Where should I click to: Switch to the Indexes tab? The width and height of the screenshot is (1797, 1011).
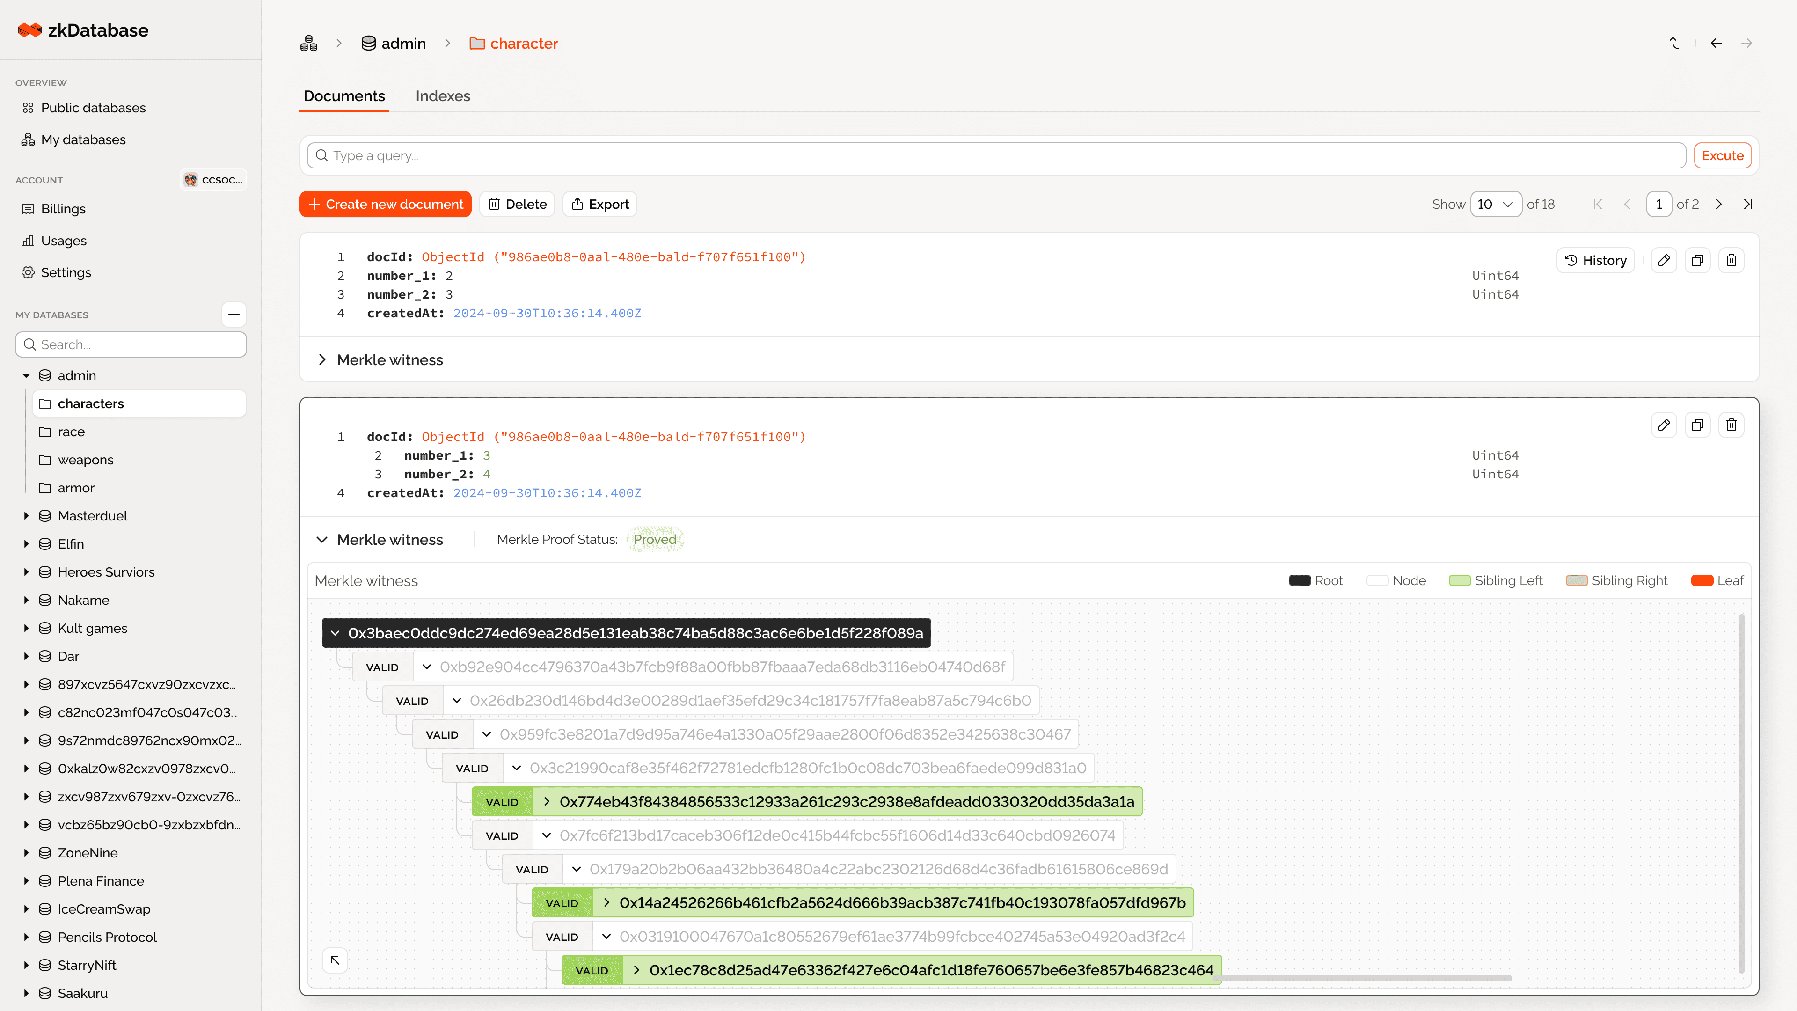[443, 96]
